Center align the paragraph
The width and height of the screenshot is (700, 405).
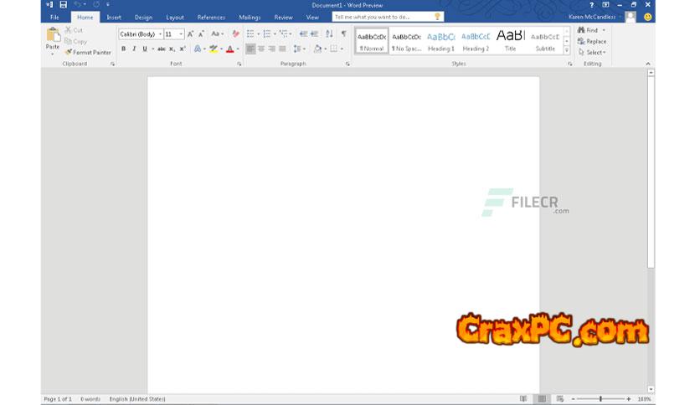coord(261,49)
